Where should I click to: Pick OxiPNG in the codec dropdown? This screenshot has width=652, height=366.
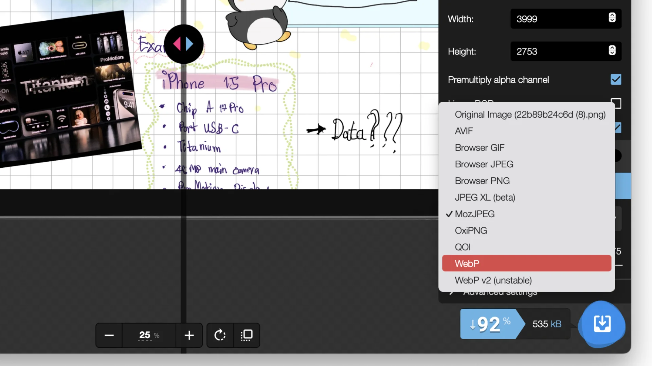click(471, 230)
